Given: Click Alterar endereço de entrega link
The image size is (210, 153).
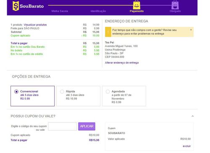Looking at the screenshot, I should coord(122,63).
